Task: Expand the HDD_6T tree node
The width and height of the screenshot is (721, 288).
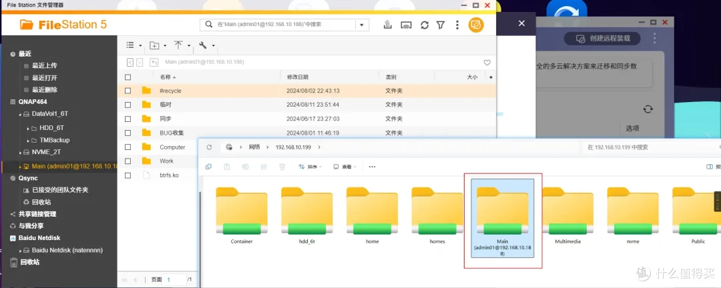Action: [27, 128]
